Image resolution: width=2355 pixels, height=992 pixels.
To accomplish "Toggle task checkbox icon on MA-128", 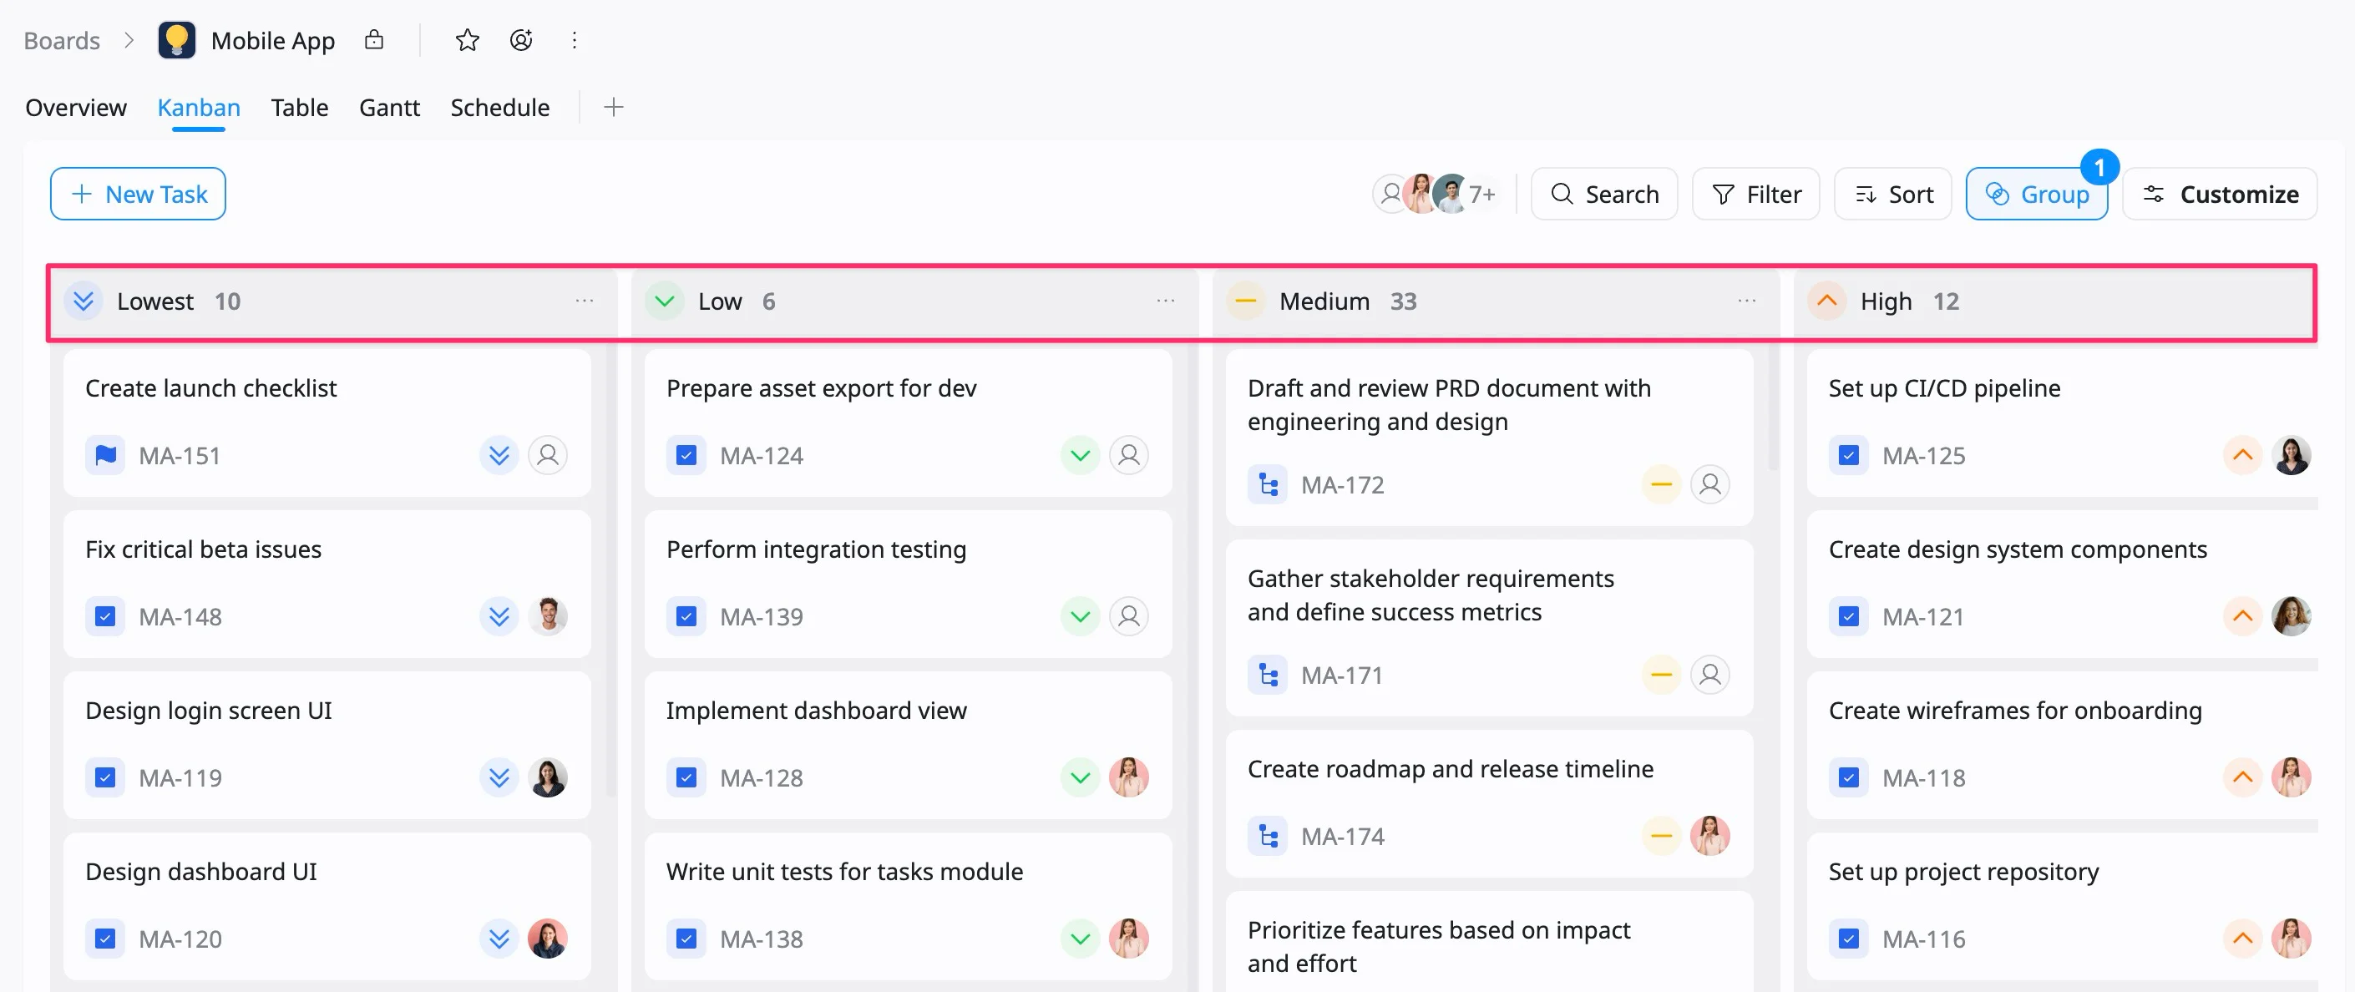I will 686,777.
